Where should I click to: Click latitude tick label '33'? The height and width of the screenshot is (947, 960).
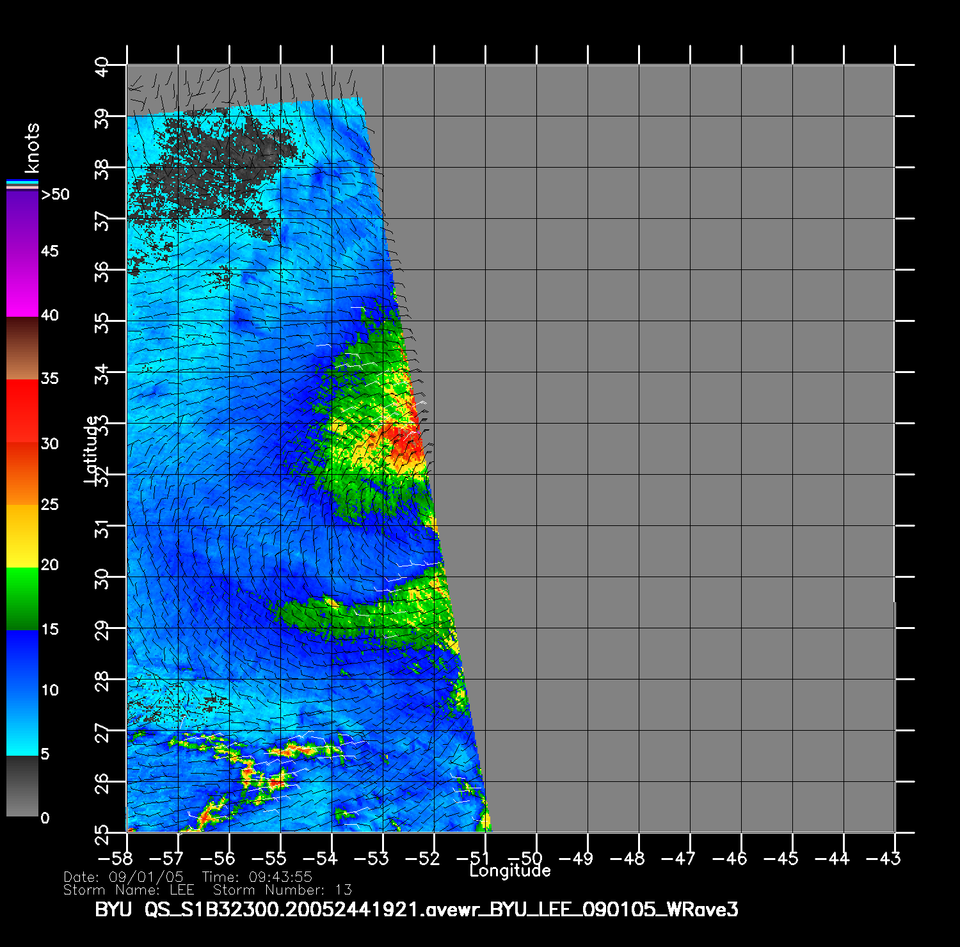click(x=102, y=424)
